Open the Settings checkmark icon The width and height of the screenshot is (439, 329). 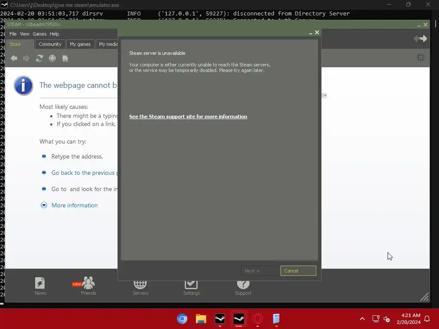pos(191,284)
